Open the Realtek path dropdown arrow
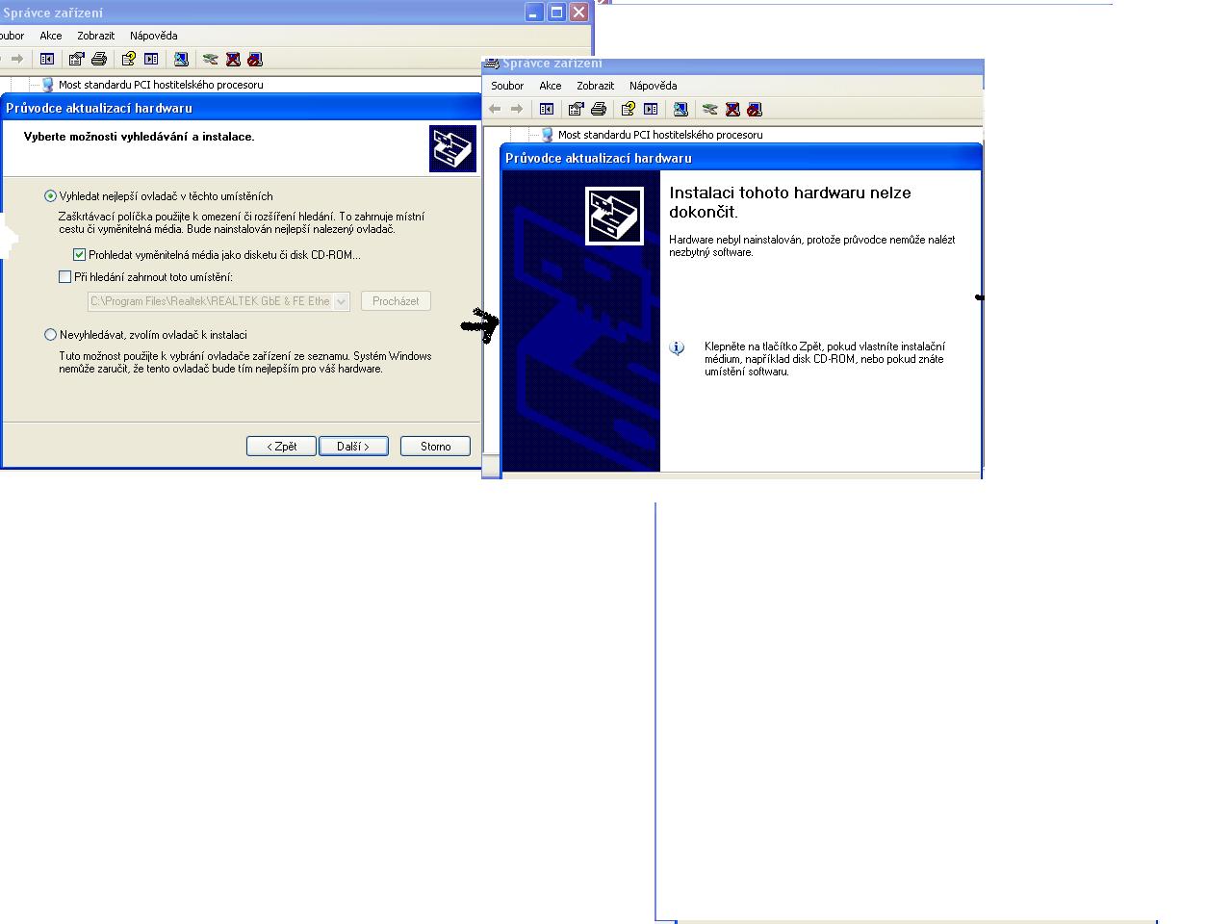1232x924 pixels. [x=341, y=301]
